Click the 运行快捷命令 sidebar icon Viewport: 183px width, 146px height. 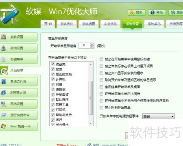tap(3, 115)
